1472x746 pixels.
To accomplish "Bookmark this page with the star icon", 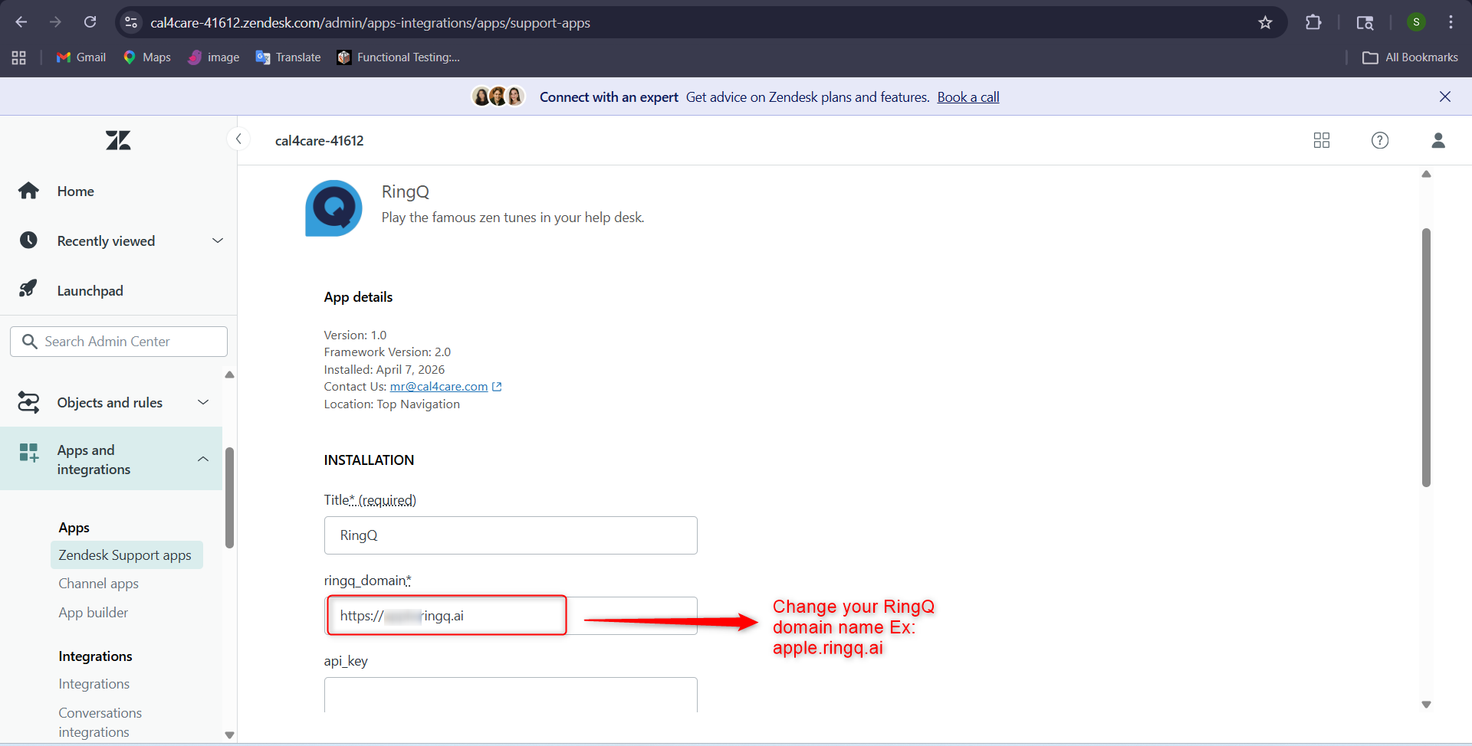I will point(1265,22).
